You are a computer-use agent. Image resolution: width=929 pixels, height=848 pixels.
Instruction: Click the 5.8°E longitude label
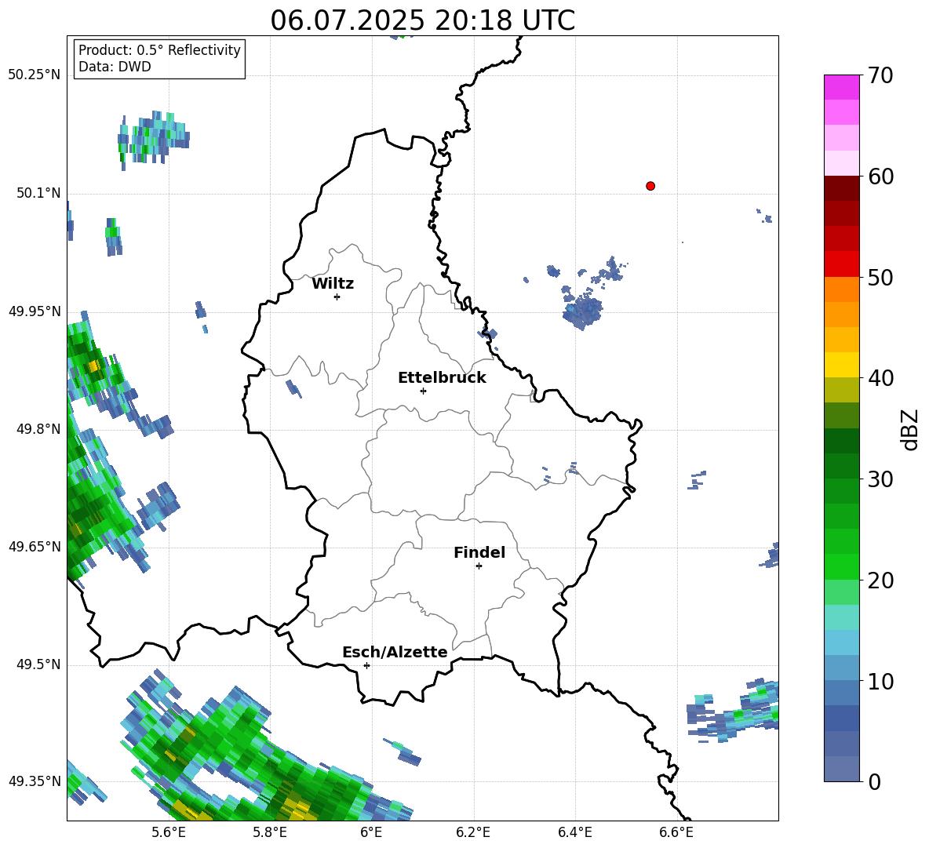point(270,832)
